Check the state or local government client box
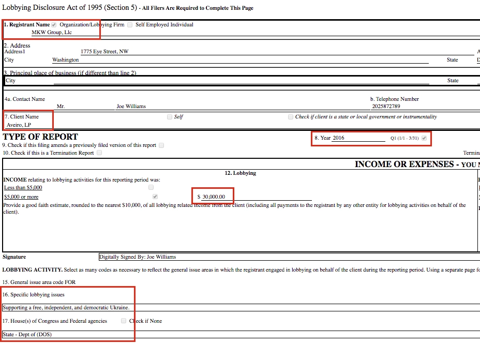The image size is (480, 344). (x=291, y=117)
